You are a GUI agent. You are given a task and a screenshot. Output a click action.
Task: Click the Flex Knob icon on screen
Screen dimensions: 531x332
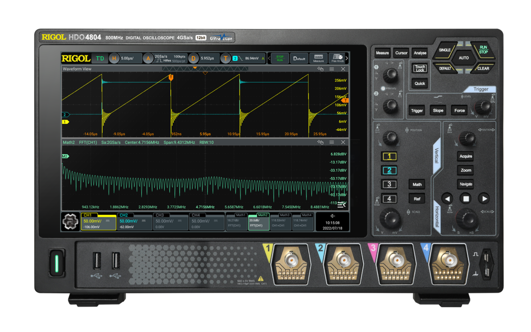tap(337, 58)
